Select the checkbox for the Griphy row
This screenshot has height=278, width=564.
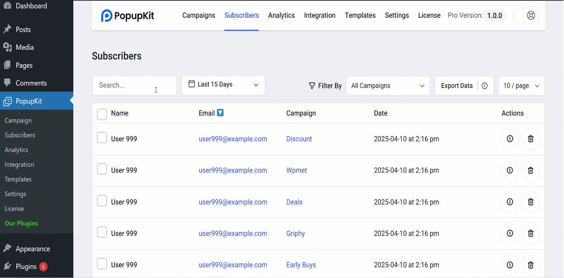(x=102, y=232)
